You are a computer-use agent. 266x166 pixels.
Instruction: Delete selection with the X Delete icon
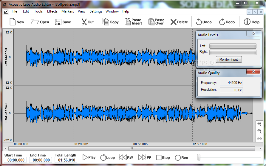(179, 22)
